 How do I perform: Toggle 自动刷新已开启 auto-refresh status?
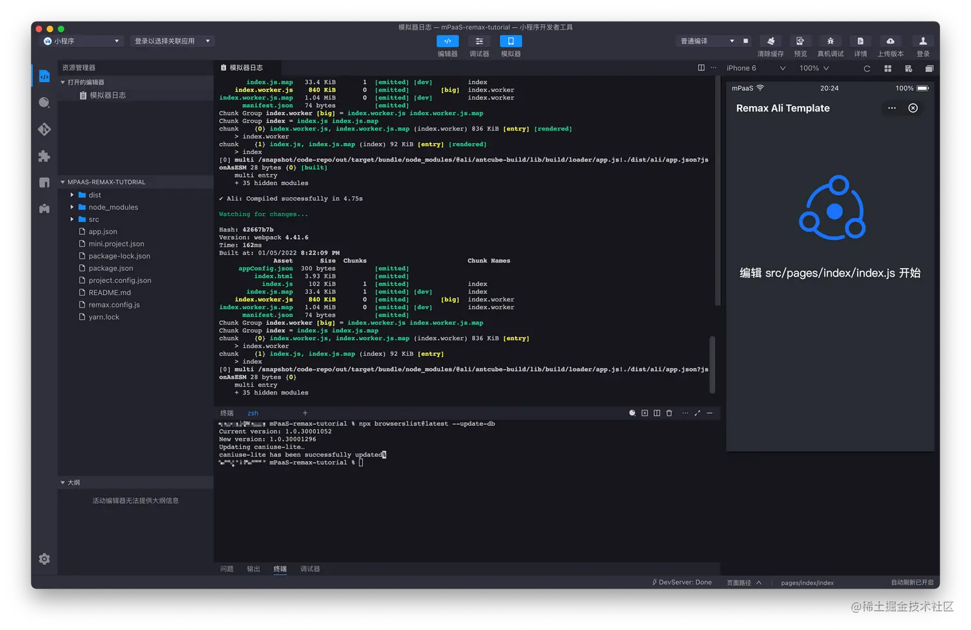tap(912, 583)
